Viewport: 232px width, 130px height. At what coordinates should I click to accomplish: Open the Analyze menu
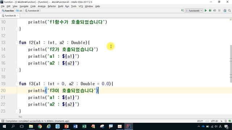click(42, 6)
